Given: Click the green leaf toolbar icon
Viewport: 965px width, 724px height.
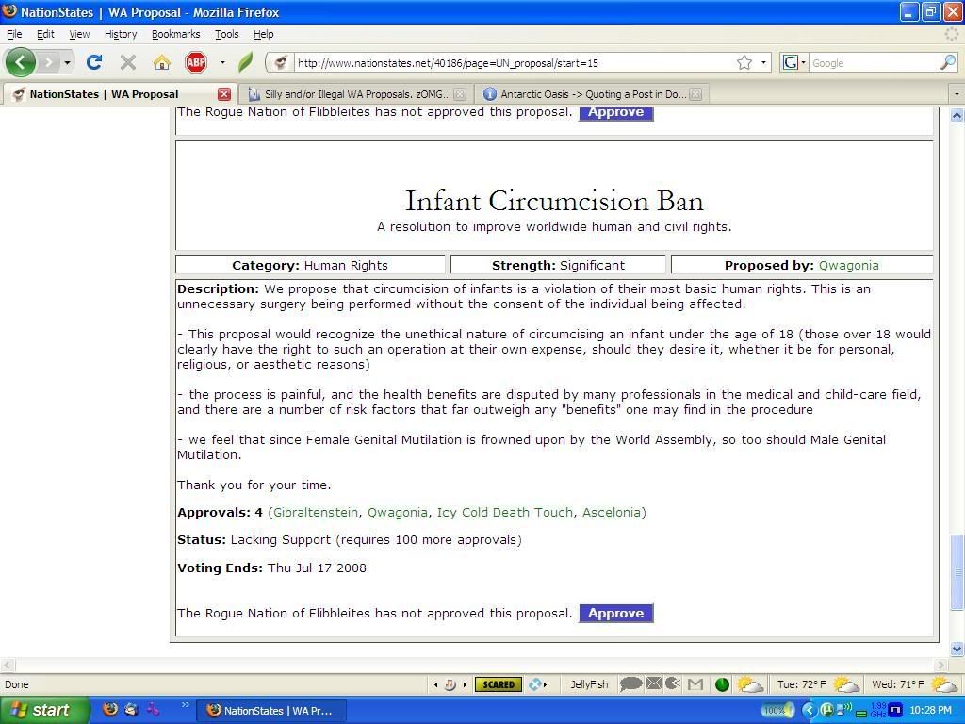Looking at the screenshot, I should 246,63.
